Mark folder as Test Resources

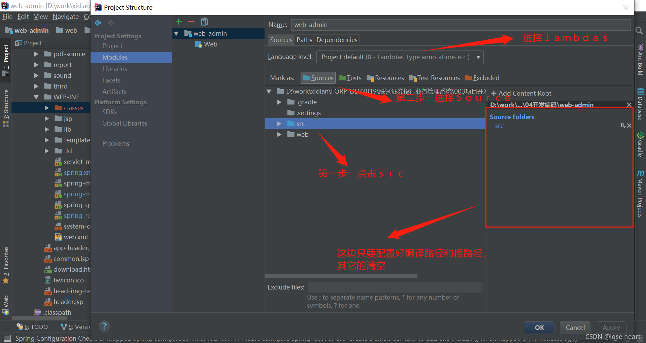[x=434, y=78]
